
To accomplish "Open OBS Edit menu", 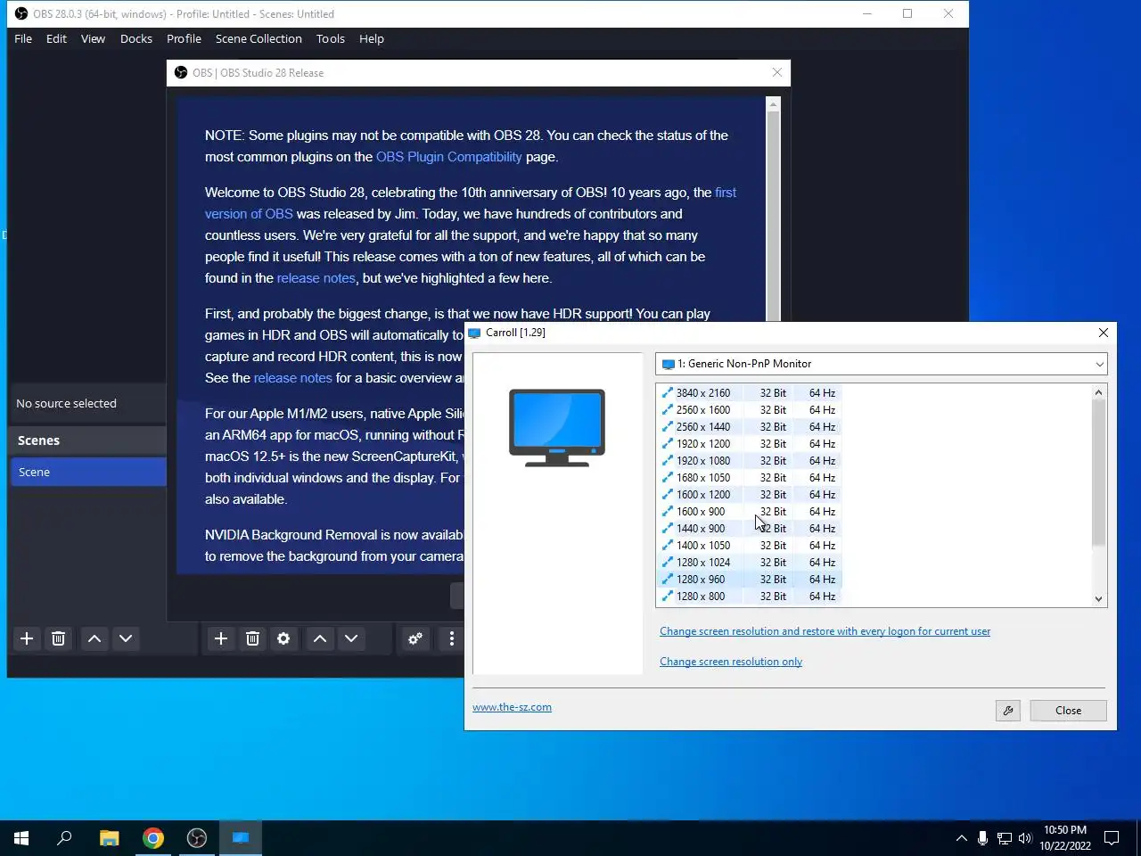I will (56, 38).
